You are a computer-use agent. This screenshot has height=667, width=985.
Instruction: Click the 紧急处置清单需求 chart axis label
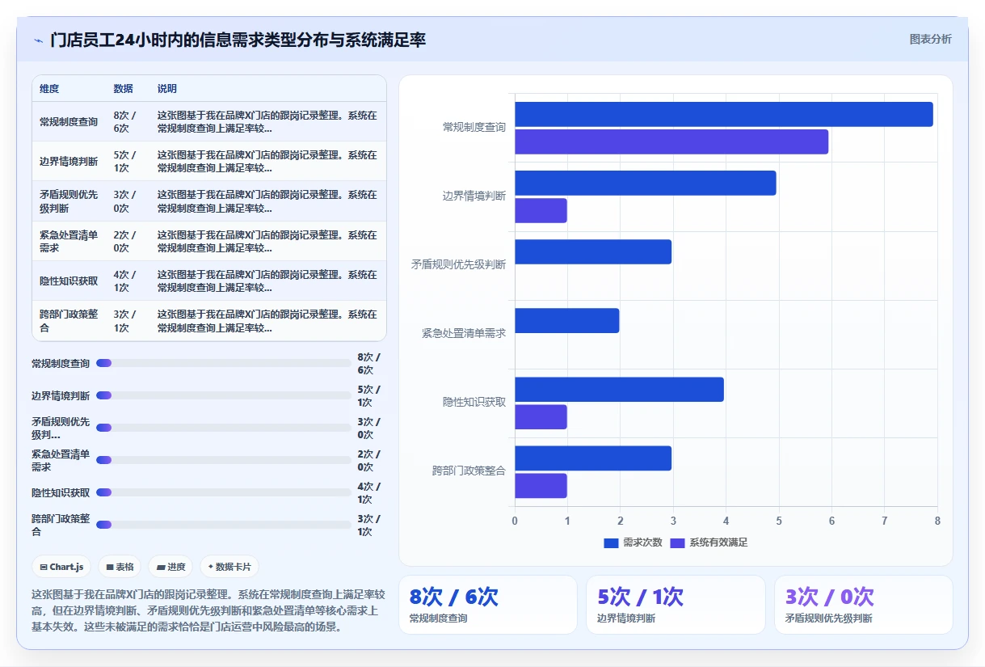pyautogui.click(x=464, y=333)
